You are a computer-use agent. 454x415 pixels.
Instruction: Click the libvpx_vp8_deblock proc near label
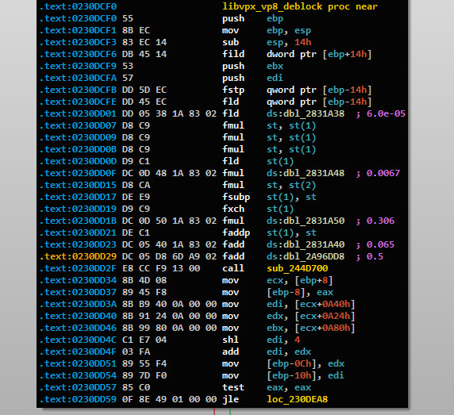(300, 6)
